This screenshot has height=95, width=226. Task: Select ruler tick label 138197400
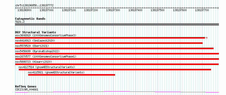click(x=135, y=10)
